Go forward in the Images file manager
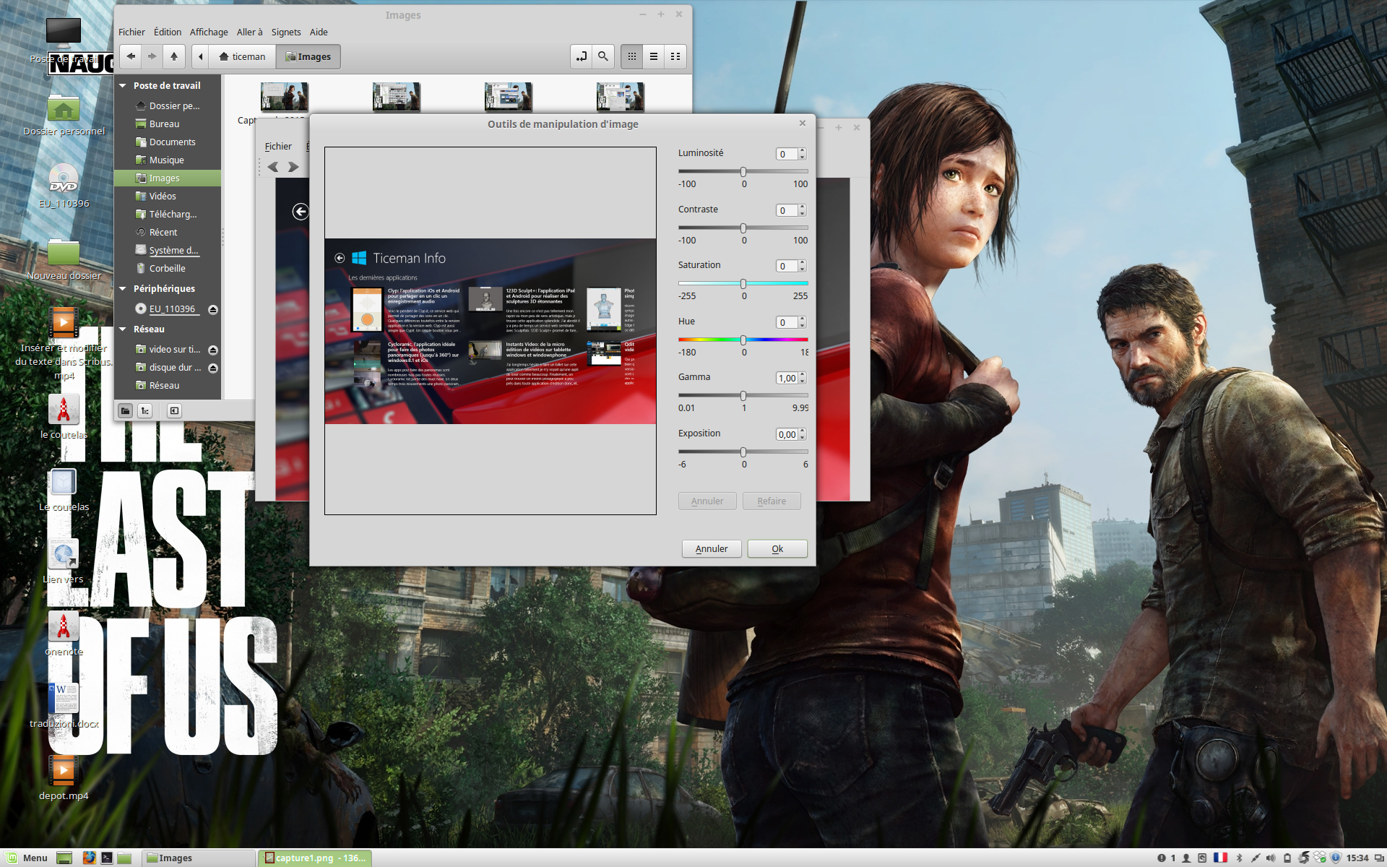The height and width of the screenshot is (867, 1387). click(x=152, y=56)
